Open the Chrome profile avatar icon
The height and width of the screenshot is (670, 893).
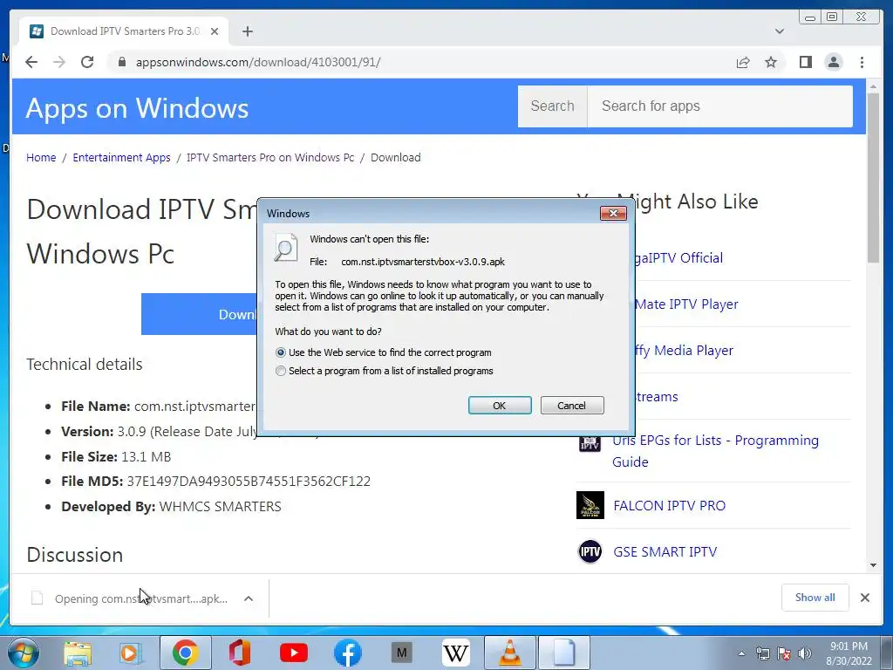coord(833,62)
